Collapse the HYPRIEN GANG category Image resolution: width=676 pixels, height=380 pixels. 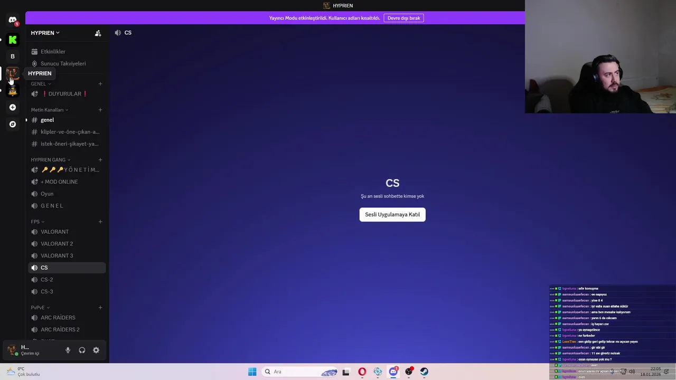[x=51, y=160]
